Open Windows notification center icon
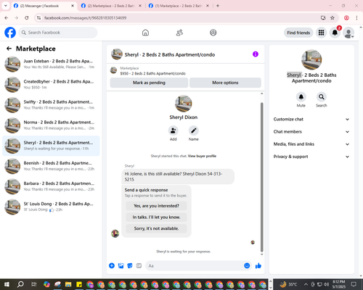 click(354, 284)
